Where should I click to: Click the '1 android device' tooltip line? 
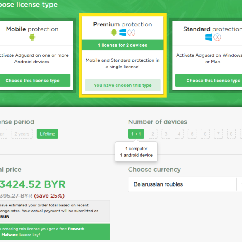(136, 155)
